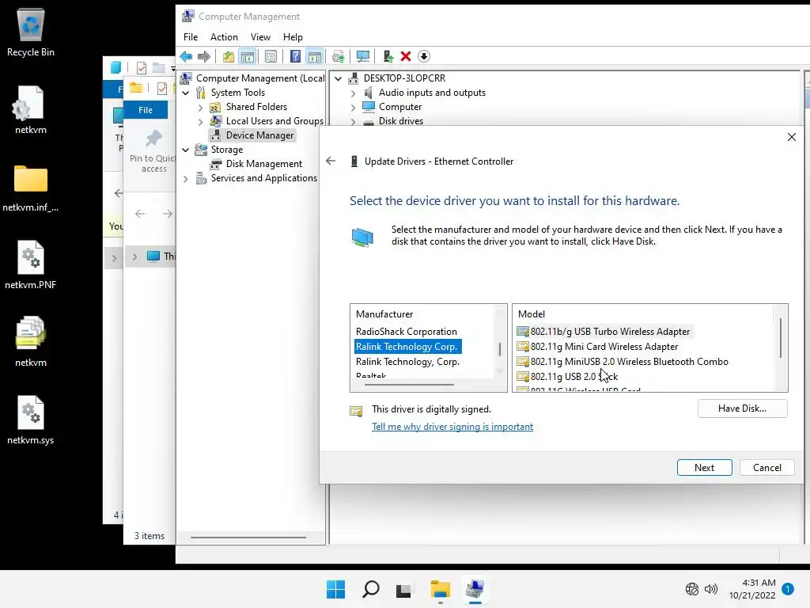
Task: Click the Update device driver gear toolbar icon
Action: (x=339, y=56)
